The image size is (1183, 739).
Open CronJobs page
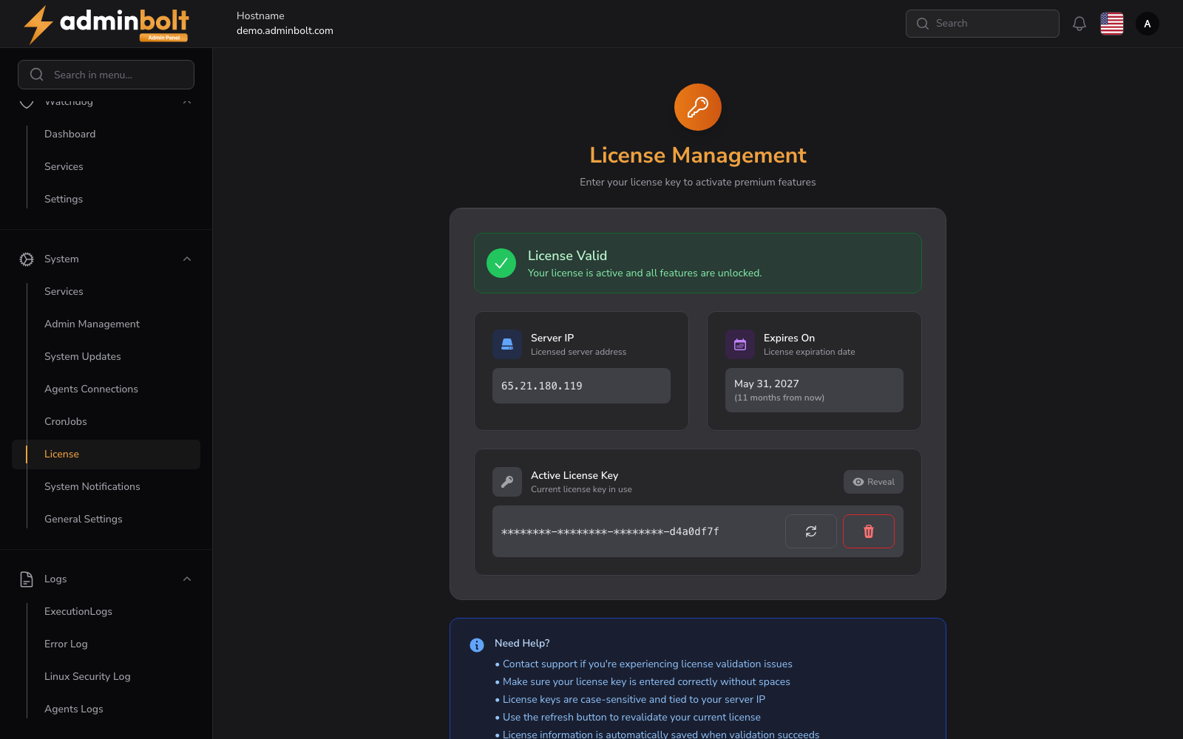[x=66, y=422]
